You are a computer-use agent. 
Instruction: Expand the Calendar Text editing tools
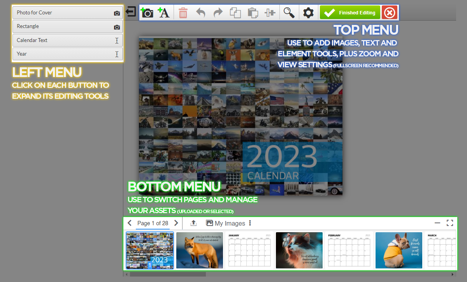point(68,40)
